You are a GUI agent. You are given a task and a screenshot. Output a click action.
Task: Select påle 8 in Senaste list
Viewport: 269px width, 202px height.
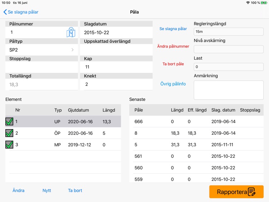[196, 133]
